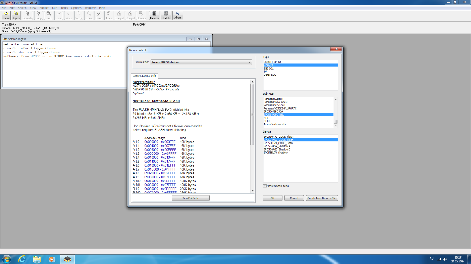The height and width of the screenshot is (264, 471).
Task: Select SPC56EL70_CODE_Flash in the Device list
Action: coord(278,143)
